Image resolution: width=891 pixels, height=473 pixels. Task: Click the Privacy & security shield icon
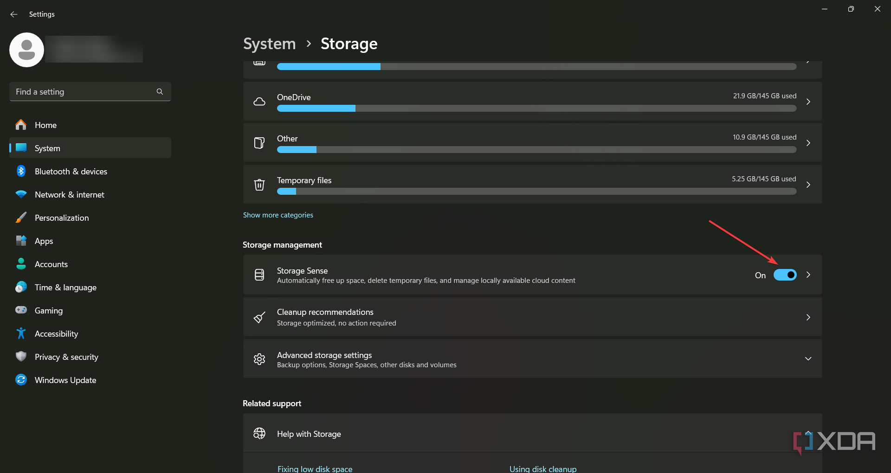(x=21, y=356)
